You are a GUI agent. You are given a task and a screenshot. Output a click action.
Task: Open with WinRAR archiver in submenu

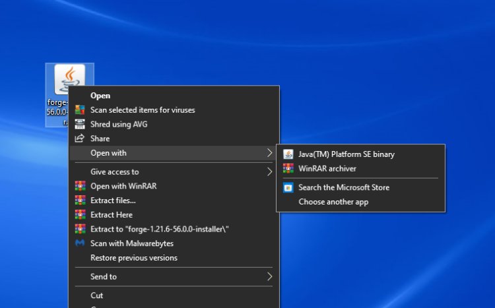pos(360,168)
